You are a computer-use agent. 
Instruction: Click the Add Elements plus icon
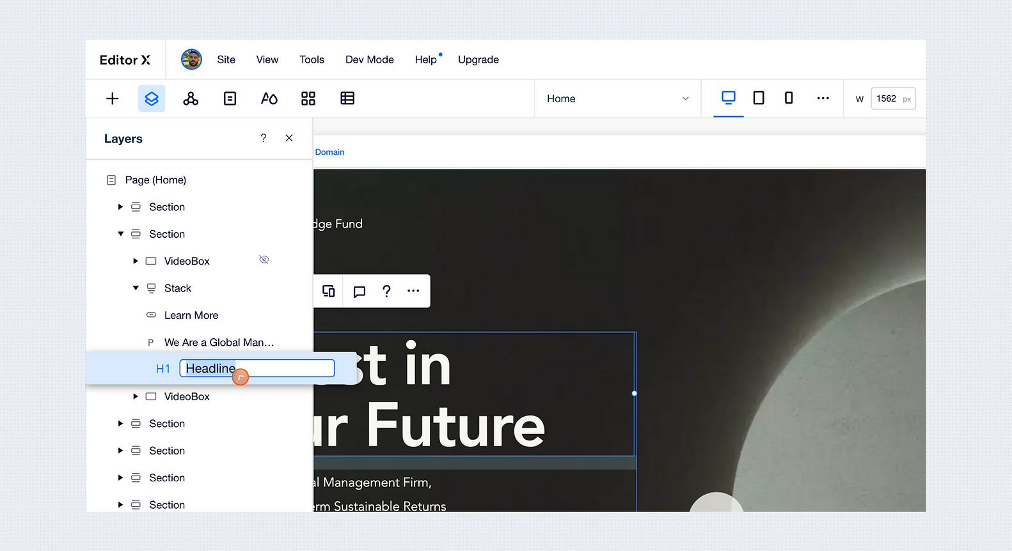tap(113, 98)
